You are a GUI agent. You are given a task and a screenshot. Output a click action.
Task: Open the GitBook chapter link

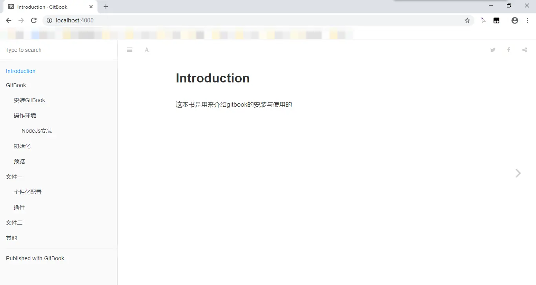pyautogui.click(x=16, y=85)
